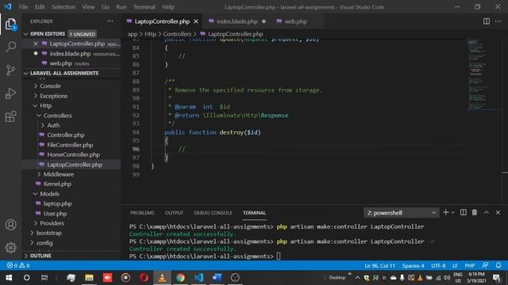Open the Extensions view
Image resolution: width=508 pixels, height=285 pixels.
pyautogui.click(x=10, y=116)
